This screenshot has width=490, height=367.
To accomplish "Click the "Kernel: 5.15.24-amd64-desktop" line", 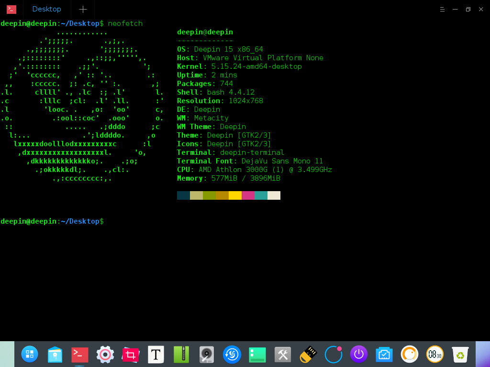I will pos(239,66).
